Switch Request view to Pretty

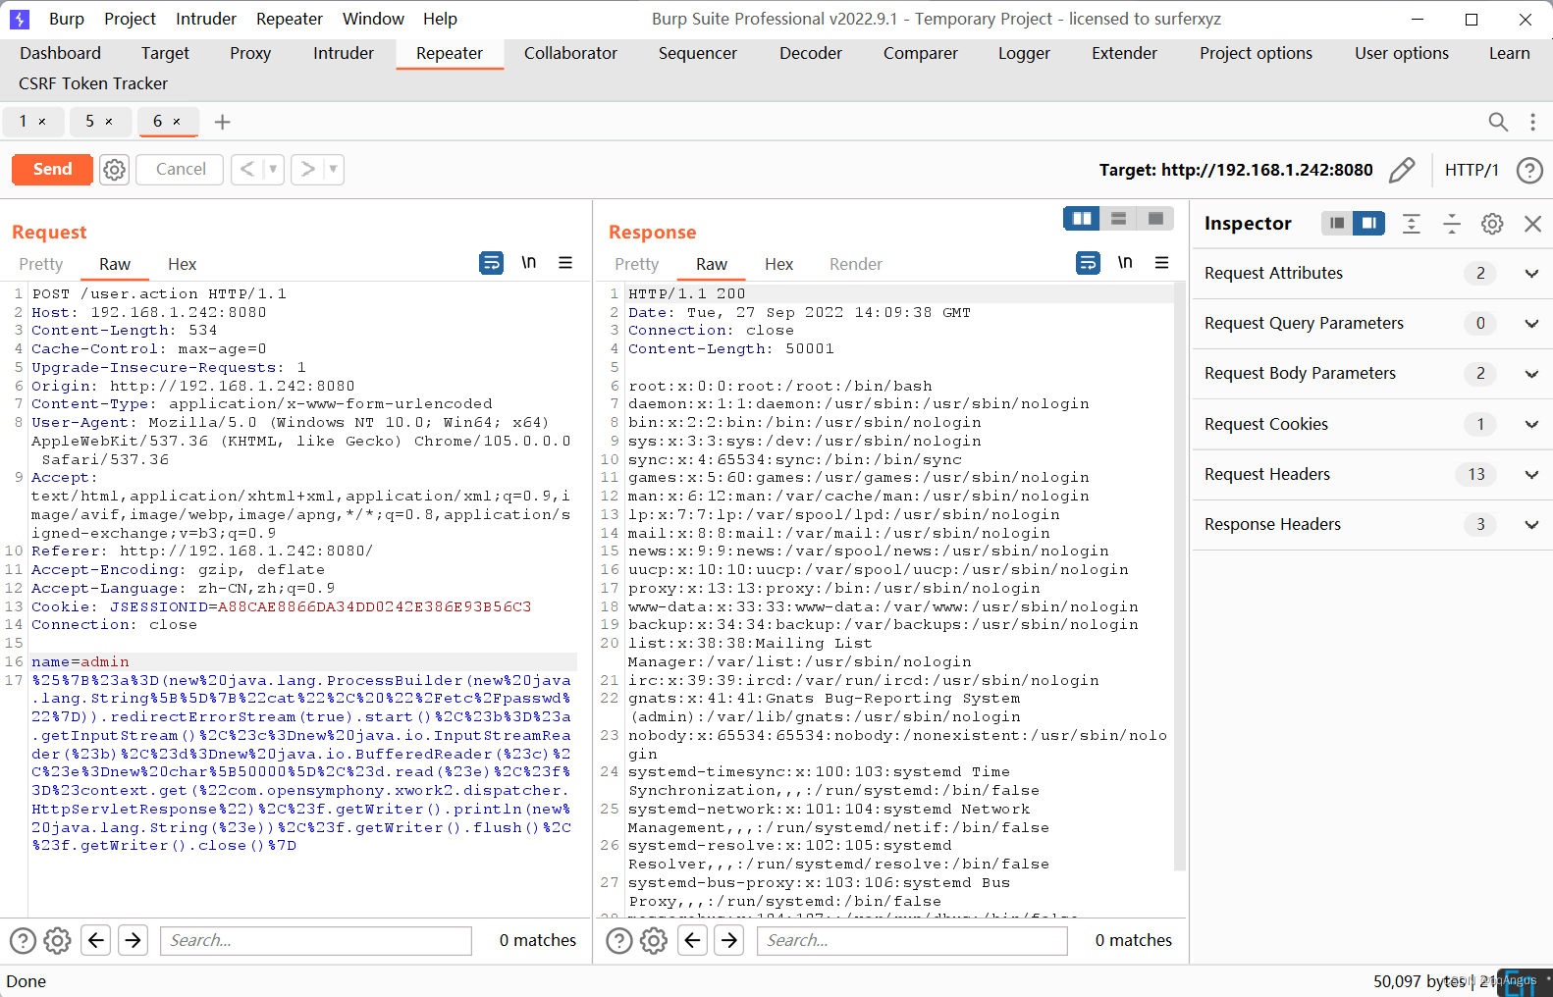click(x=41, y=264)
